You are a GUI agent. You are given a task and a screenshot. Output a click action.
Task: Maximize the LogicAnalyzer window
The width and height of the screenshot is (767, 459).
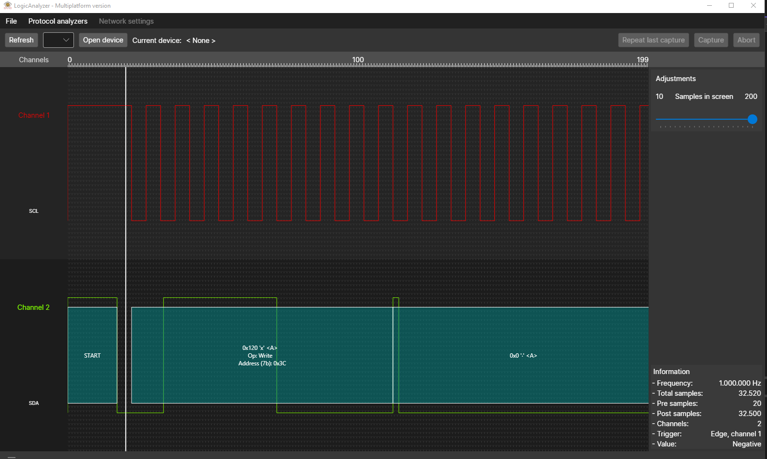[731, 6]
